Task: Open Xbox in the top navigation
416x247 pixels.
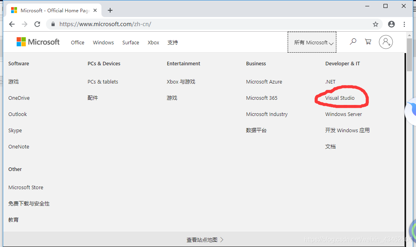Action: pos(153,42)
